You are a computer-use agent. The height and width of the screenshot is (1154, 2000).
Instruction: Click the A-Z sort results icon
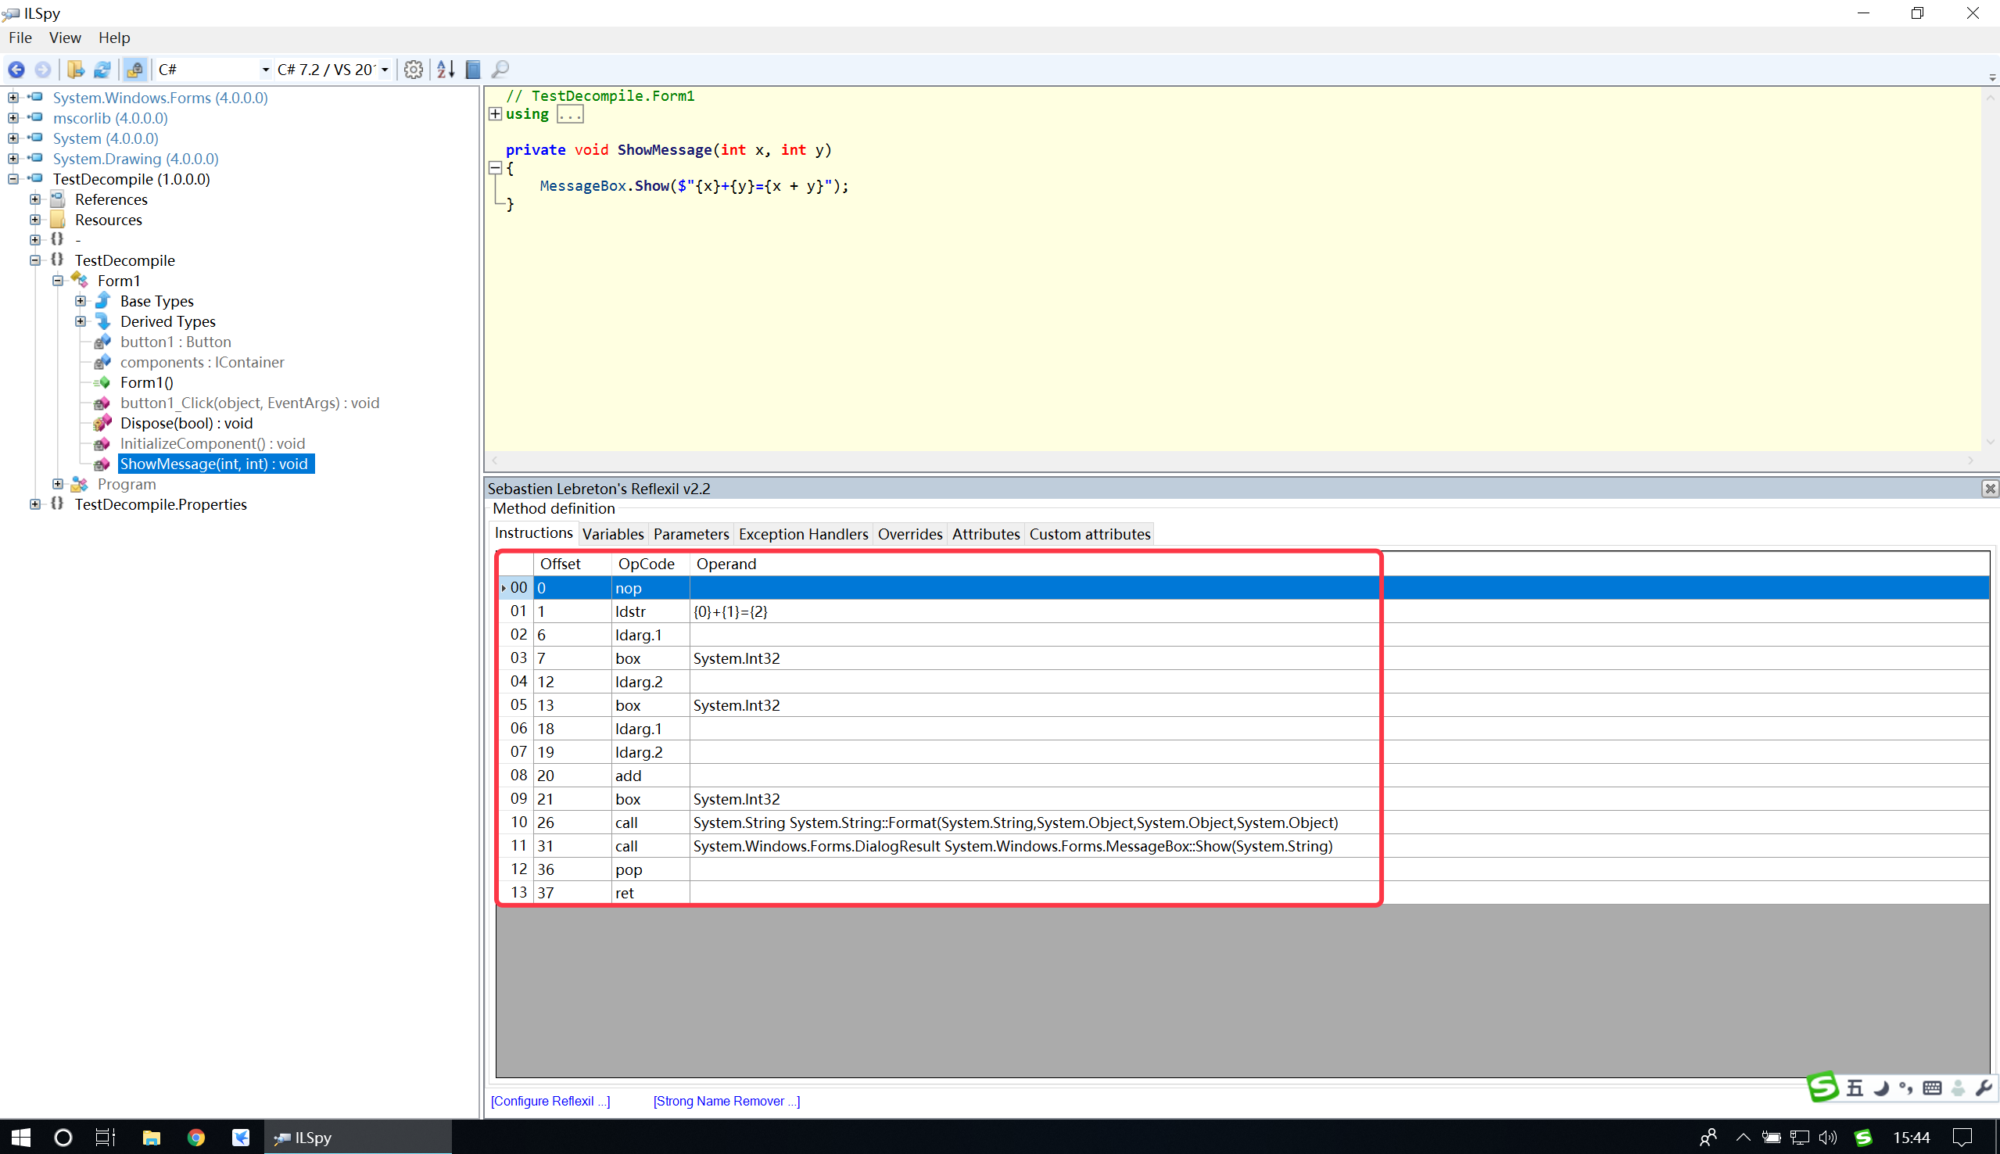pyautogui.click(x=446, y=70)
